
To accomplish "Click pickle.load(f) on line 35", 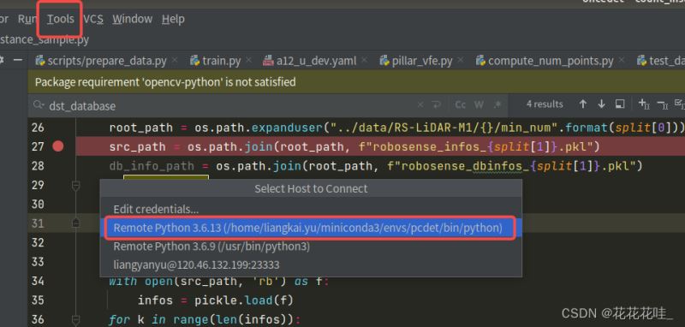I will coord(244,300).
